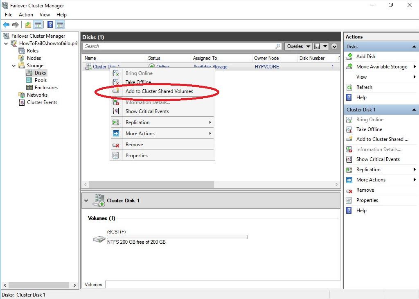Click Add to Cluster Shared icon in Actions pane

(349, 139)
